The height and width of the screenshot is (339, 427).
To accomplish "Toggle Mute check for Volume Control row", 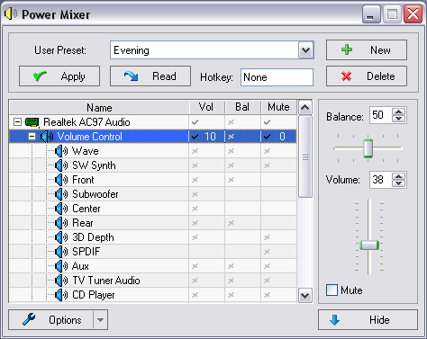I will pos(267,137).
